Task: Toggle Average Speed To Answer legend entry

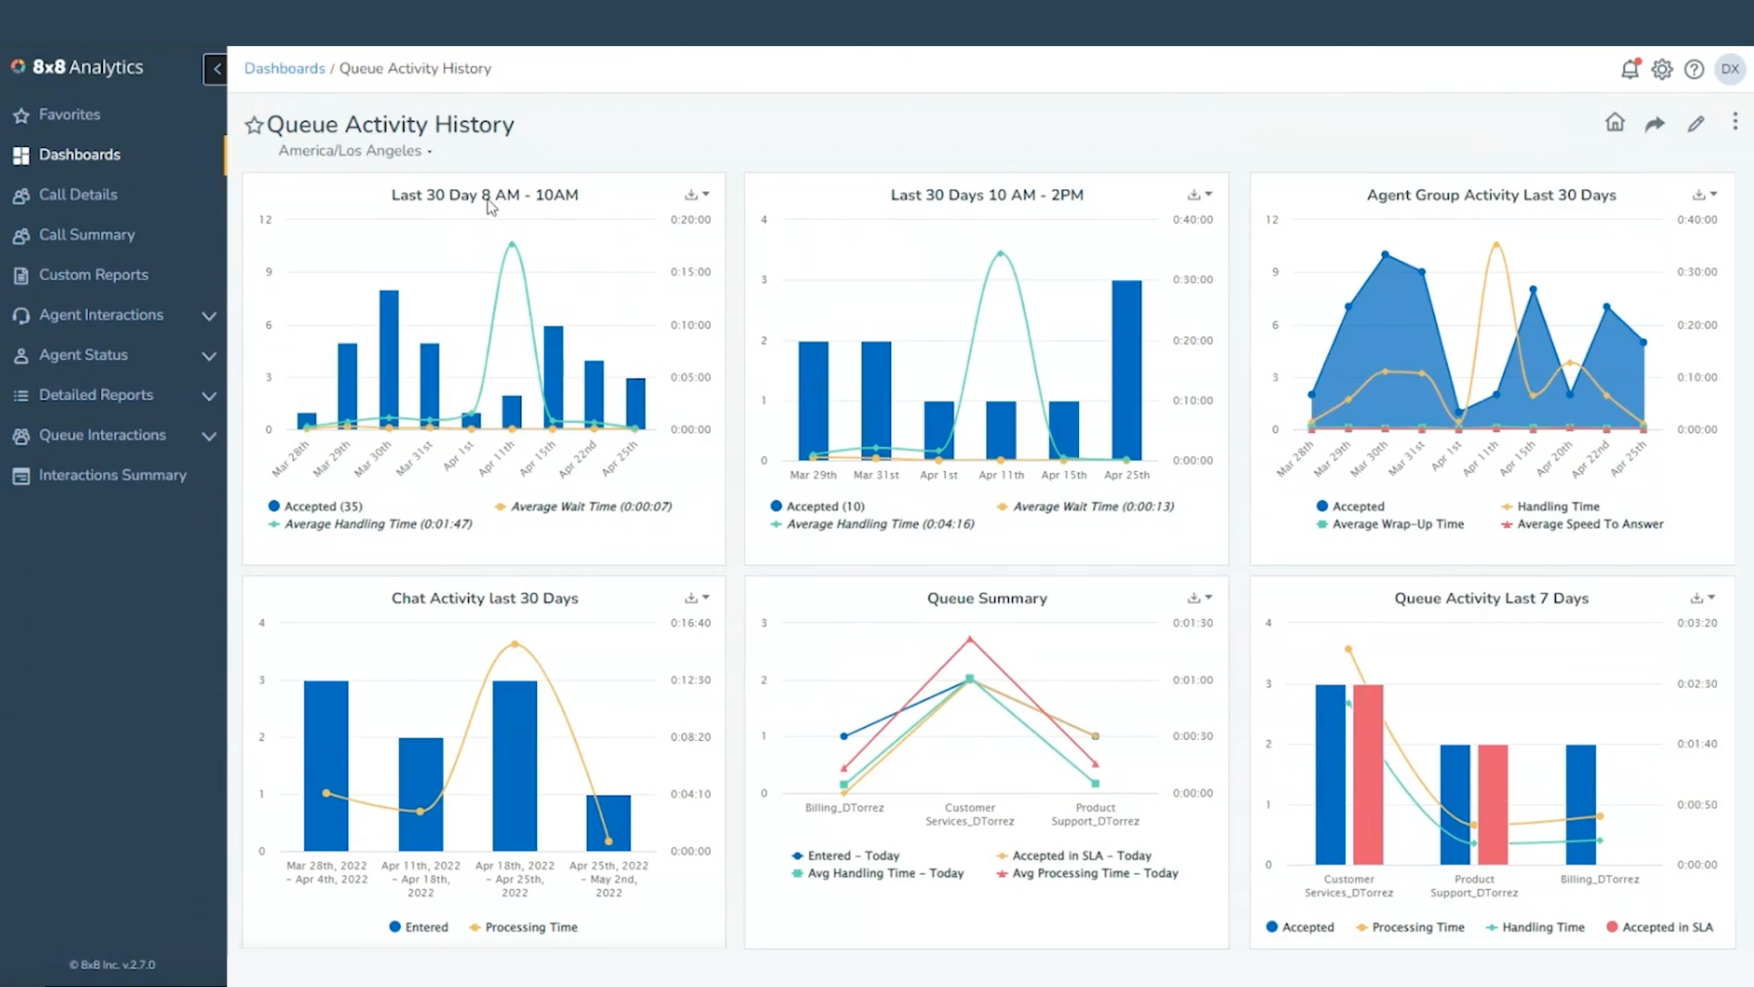Action: tap(1582, 524)
